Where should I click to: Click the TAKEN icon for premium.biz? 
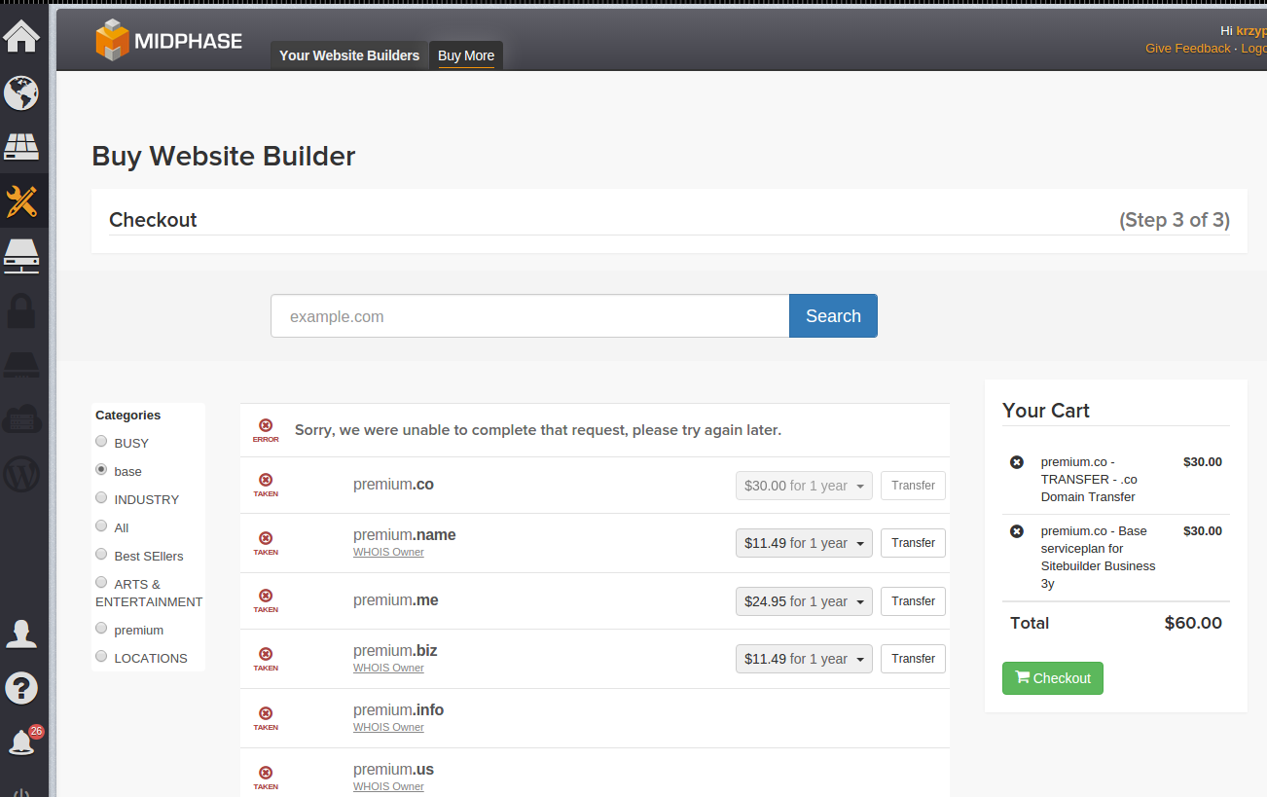(266, 659)
